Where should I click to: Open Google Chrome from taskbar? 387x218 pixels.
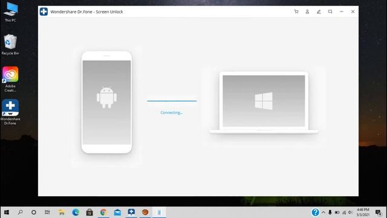tap(103, 213)
